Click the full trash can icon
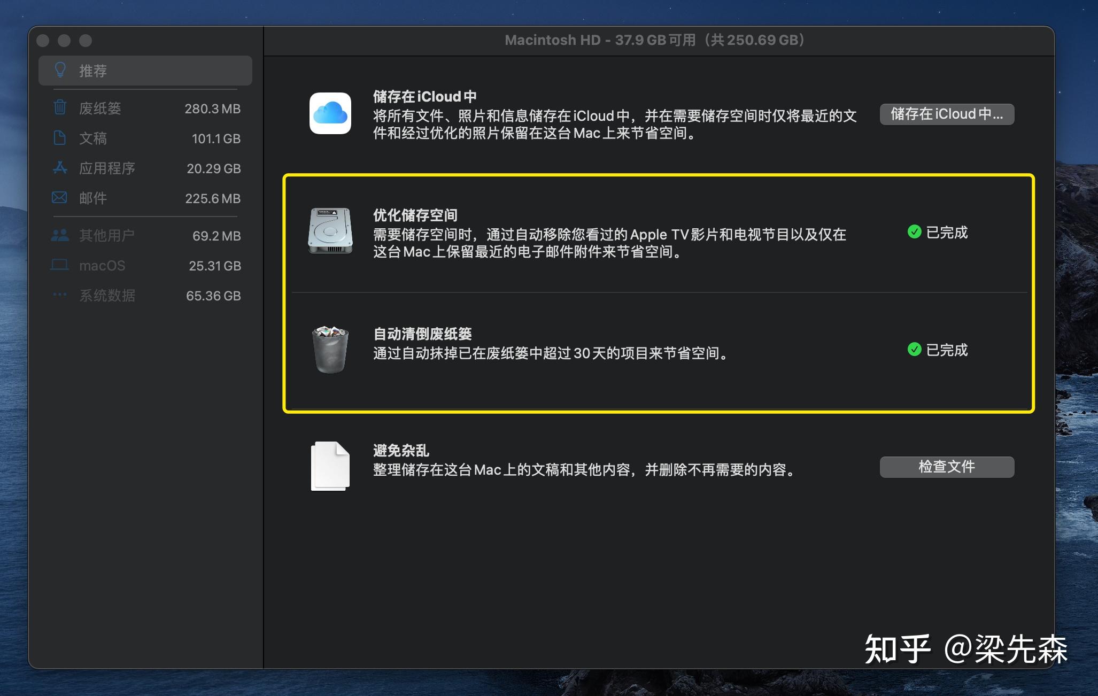This screenshot has height=696, width=1098. click(330, 350)
